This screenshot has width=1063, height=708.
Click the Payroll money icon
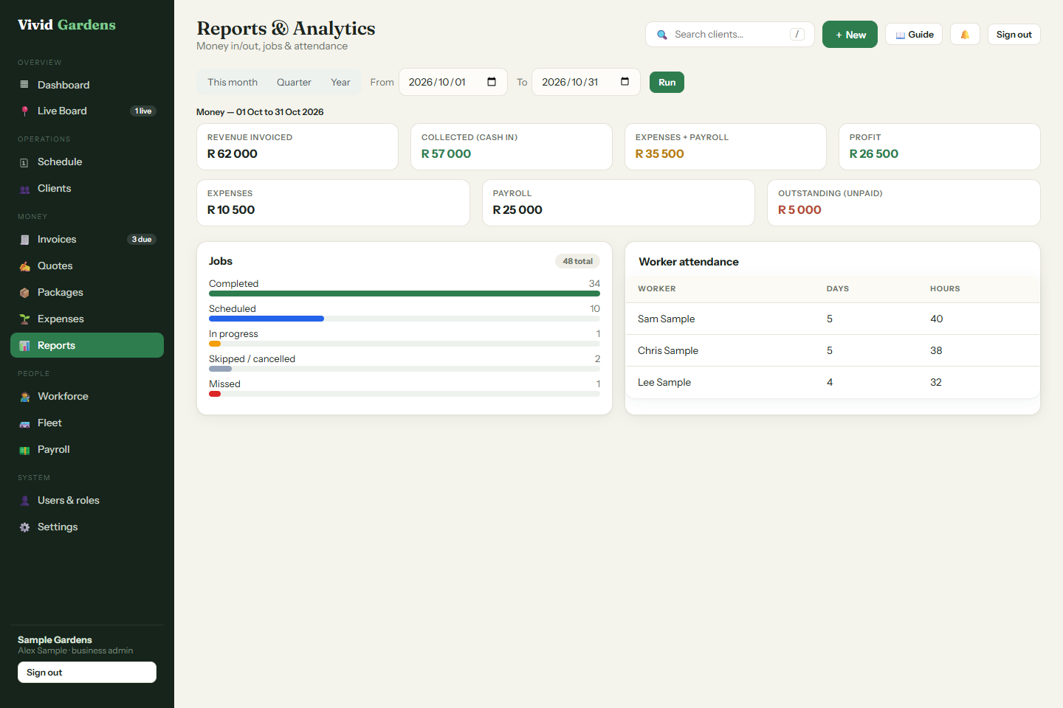pos(24,450)
